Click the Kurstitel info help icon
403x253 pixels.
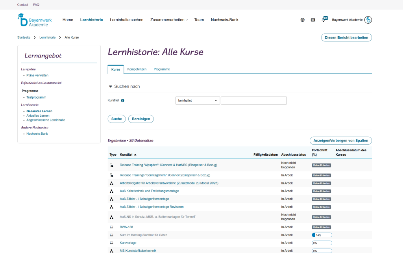point(123,100)
